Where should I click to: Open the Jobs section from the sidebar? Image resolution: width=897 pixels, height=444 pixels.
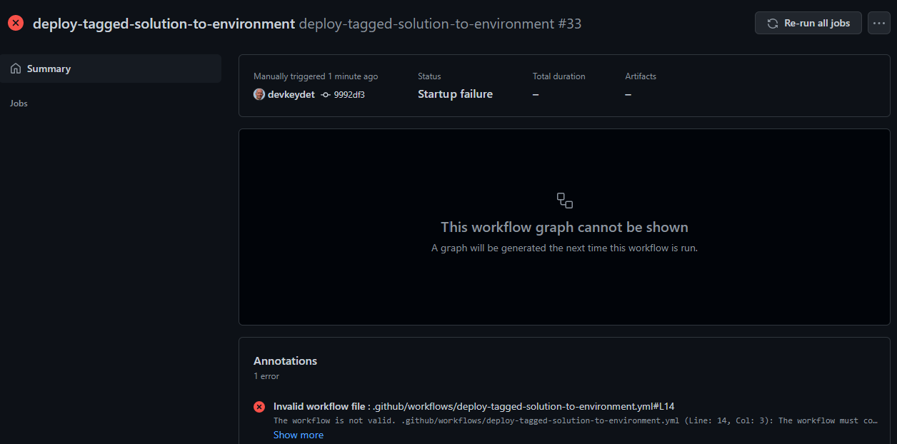(x=19, y=103)
